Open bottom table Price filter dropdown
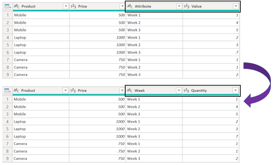Image resolution: width=274 pixels, height=165 pixels. tap(122, 90)
